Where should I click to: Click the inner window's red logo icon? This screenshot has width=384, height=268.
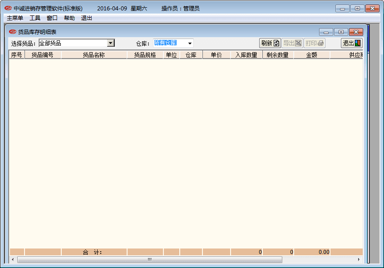pyautogui.click(x=13, y=32)
